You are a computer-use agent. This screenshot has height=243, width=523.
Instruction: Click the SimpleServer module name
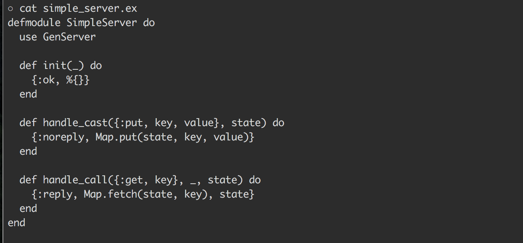click(102, 23)
